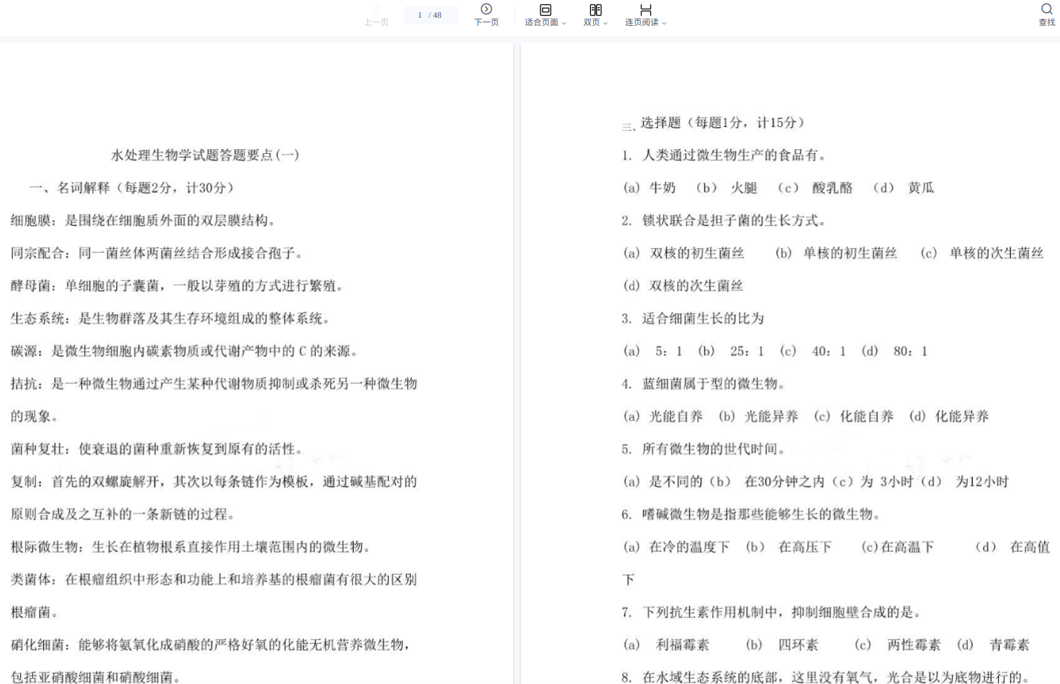Screen dimensions: 1060x684
Task: Click the title 水处理生物学试题答题要点(一)
Action: coord(205,155)
